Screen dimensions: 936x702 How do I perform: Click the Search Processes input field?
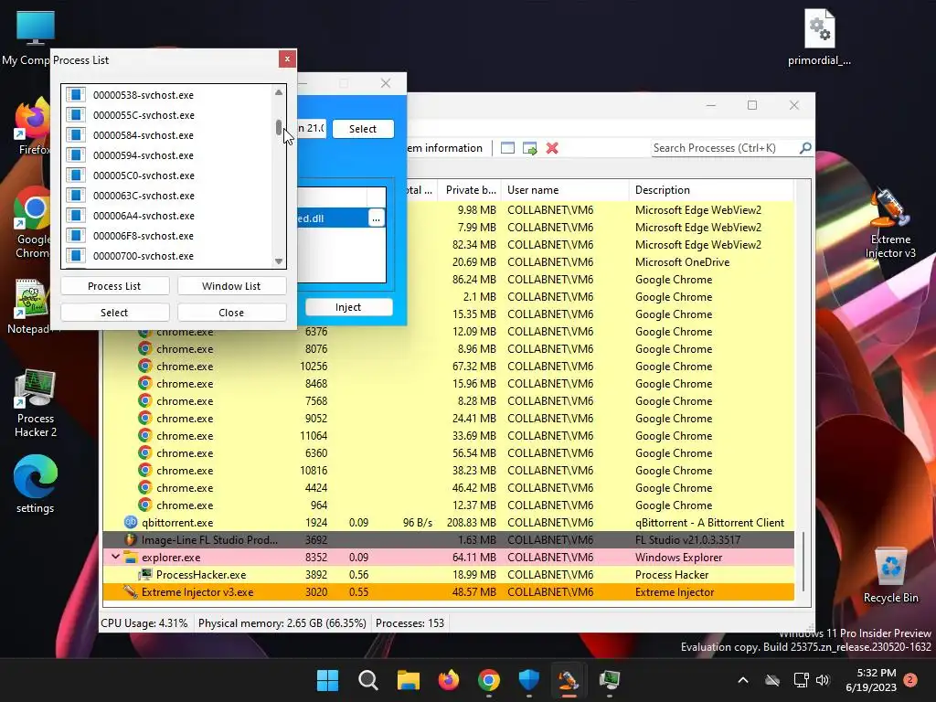point(725,147)
